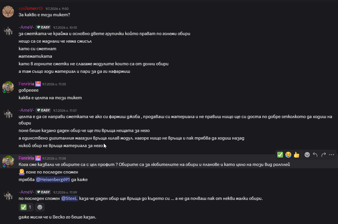Open sys7emerr0r's cat avatar
This screenshot has width=338, height=224.
[8, 12]
